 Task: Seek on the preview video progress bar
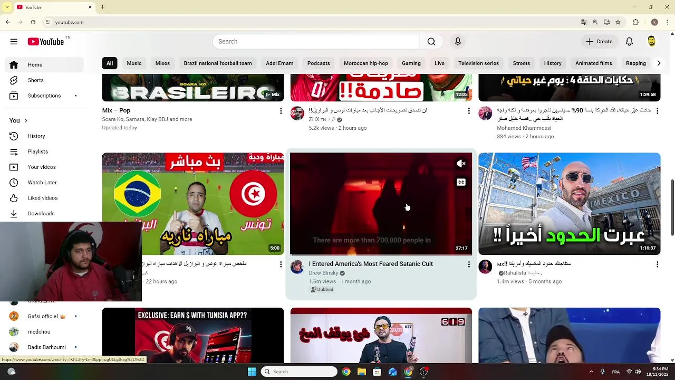coord(381,254)
